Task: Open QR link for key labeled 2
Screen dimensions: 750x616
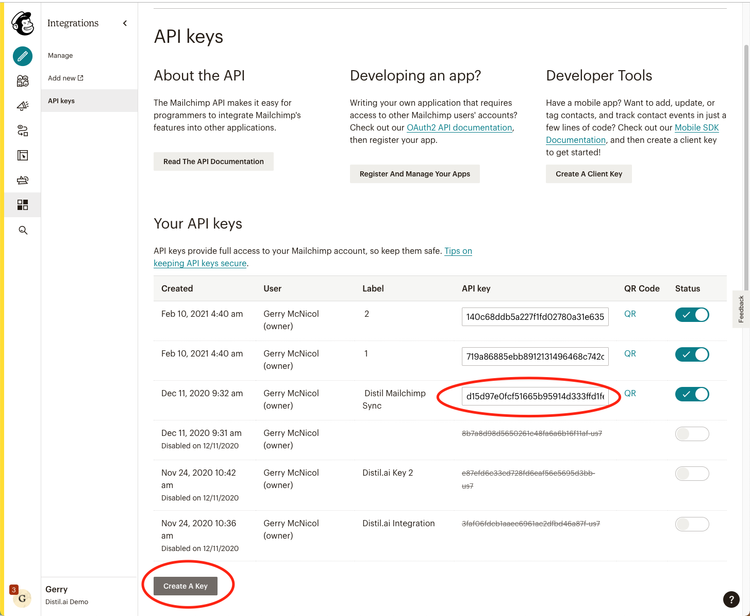Action: click(x=630, y=314)
